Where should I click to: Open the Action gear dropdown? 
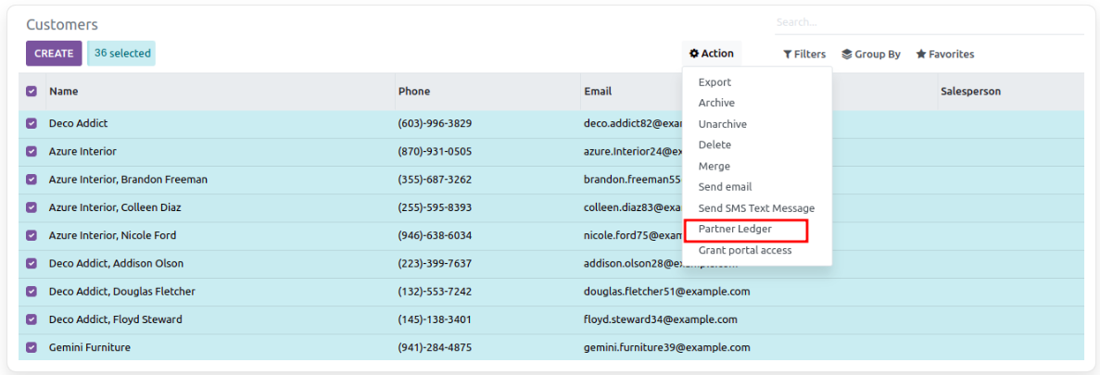[712, 54]
